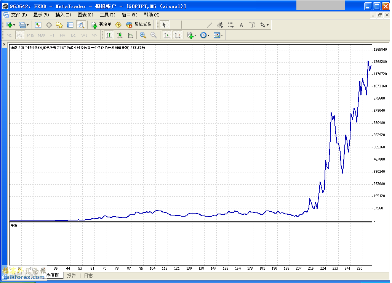Open the 帮助 (H) menu
Image resolution: width=392 pixels, height=283 pixels.
(152, 15)
